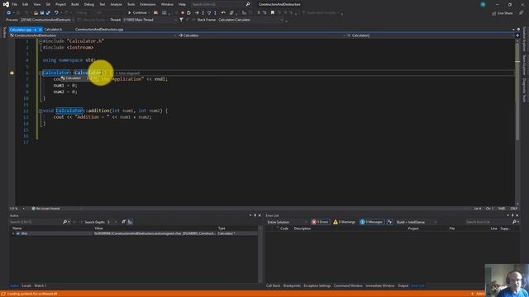Open the Entire Solution scope dropdown
Image resolution: width=529 pixels, height=297 pixels.
click(x=287, y=222)
